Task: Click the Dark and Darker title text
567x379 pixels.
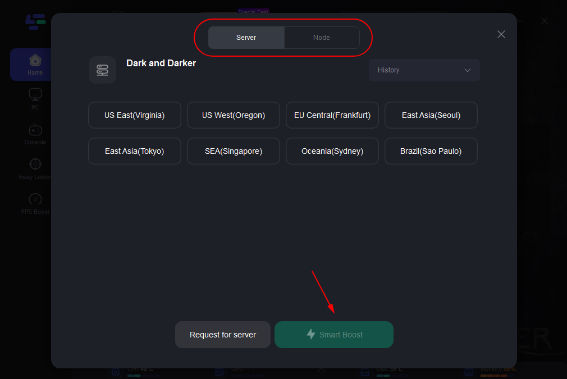Action: click(161, 63)
